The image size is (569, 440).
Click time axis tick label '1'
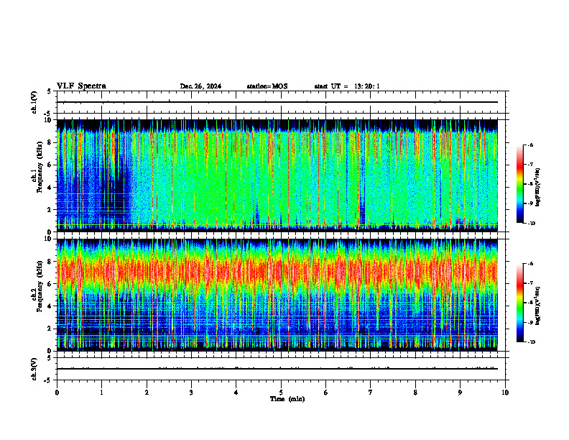tap(102, 393)
